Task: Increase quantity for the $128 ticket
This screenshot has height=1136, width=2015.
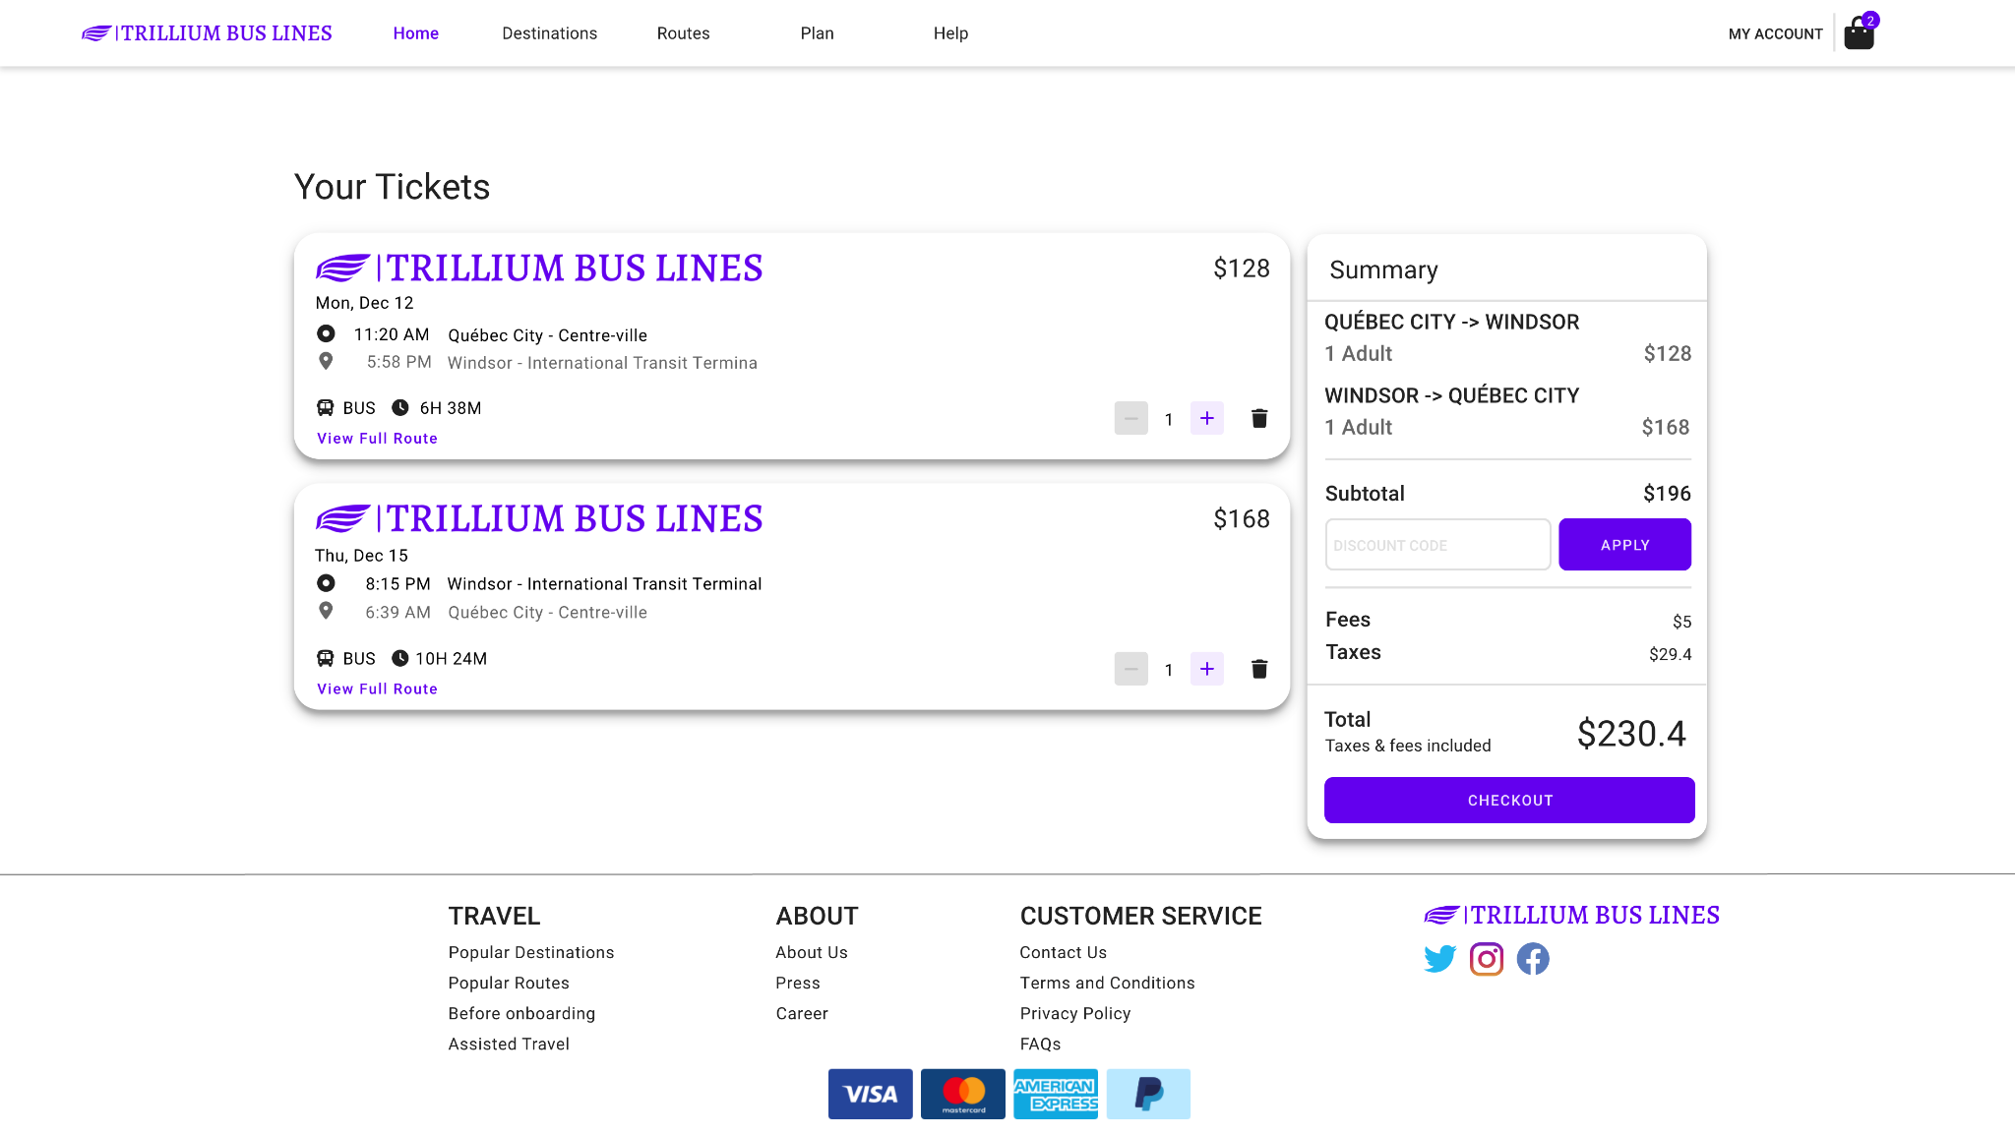Action: tap(1206, 419)
